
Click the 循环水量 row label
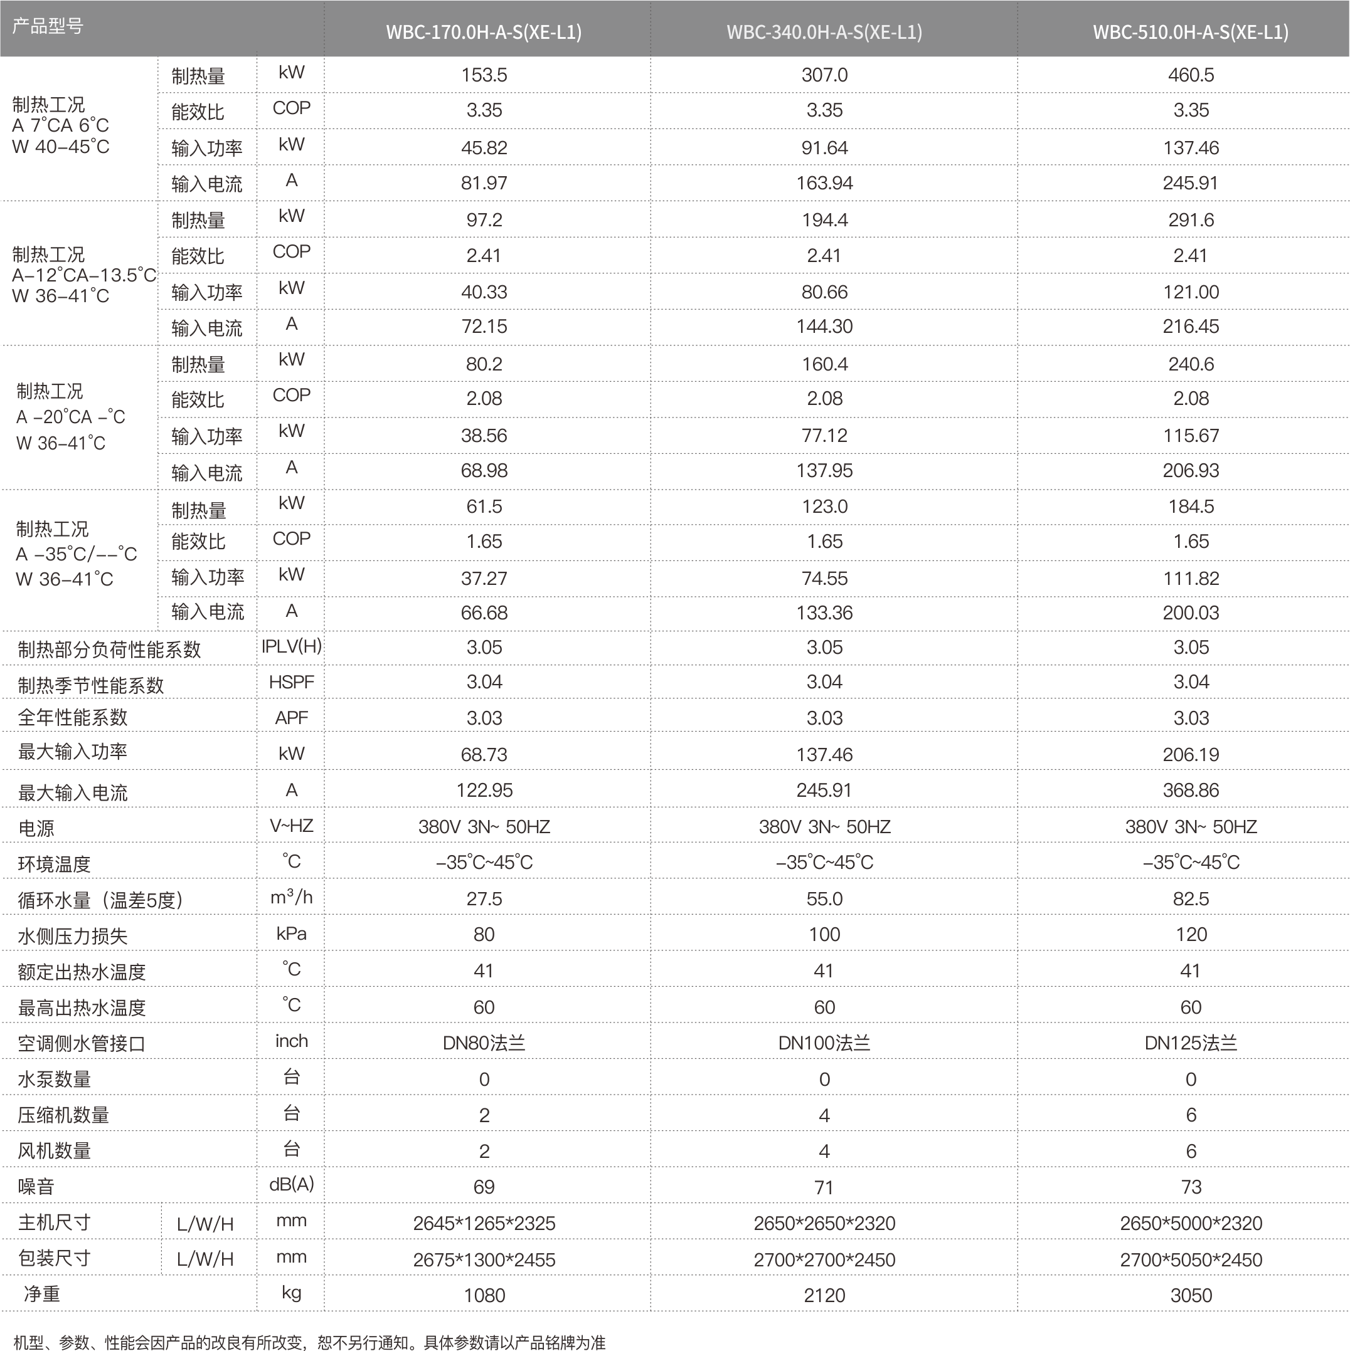tap(100, 900)
